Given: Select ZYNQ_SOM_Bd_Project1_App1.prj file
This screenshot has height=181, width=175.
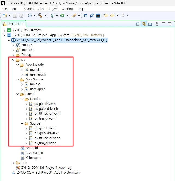Looking at the screenshot, I should coord(46,168).
